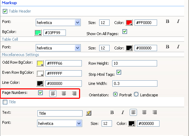Viewport: 189px width, 136px height.
Task: Enable the Title section checkbox
Action: coord(5,102)
